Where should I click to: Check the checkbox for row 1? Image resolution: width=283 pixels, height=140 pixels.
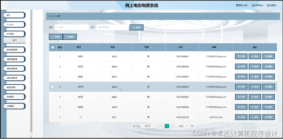coord(53,56)
